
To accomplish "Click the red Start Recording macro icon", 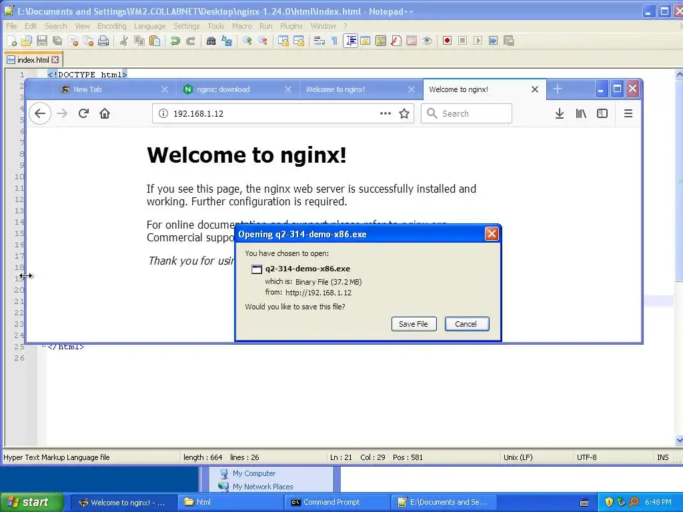I will (447, 41).
